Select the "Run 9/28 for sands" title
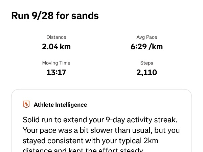 pos(55,16)
